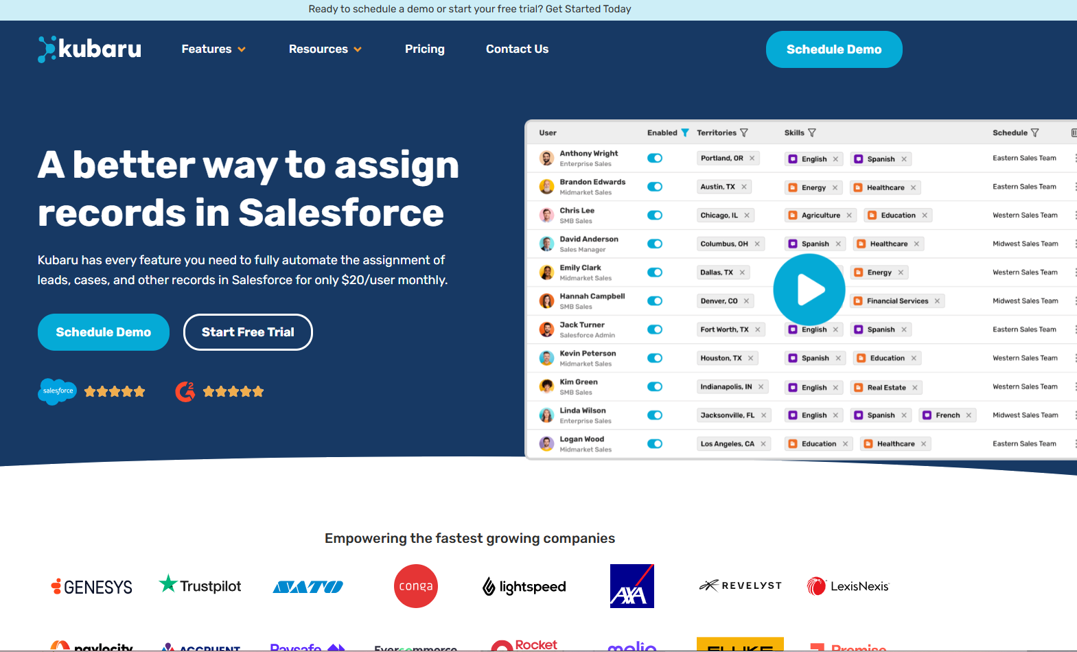
Task: Toggle Enabled switch for Anthony Wright
Action: (x=655, y=159)
